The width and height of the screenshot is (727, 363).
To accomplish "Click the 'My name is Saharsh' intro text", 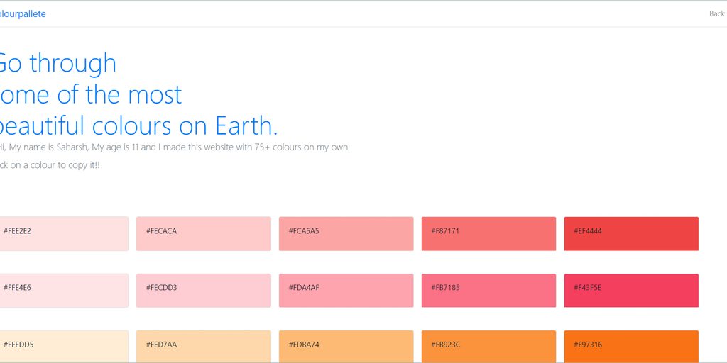I will click(x=175, y=147).
